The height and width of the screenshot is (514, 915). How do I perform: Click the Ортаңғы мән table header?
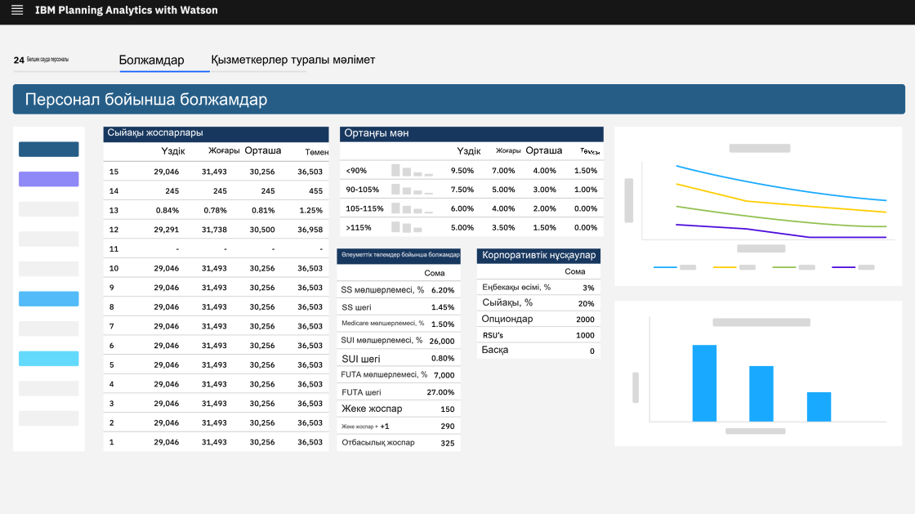pyautogui.click(x=471, y=133)
